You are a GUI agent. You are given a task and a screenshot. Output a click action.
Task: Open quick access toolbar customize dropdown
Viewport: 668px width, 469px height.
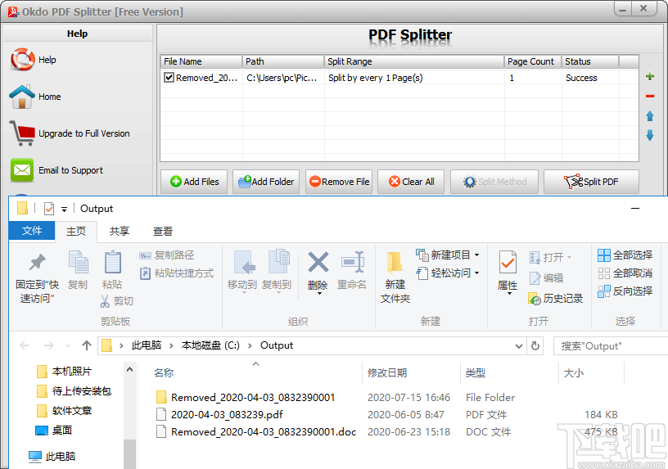tap(65, 210)
